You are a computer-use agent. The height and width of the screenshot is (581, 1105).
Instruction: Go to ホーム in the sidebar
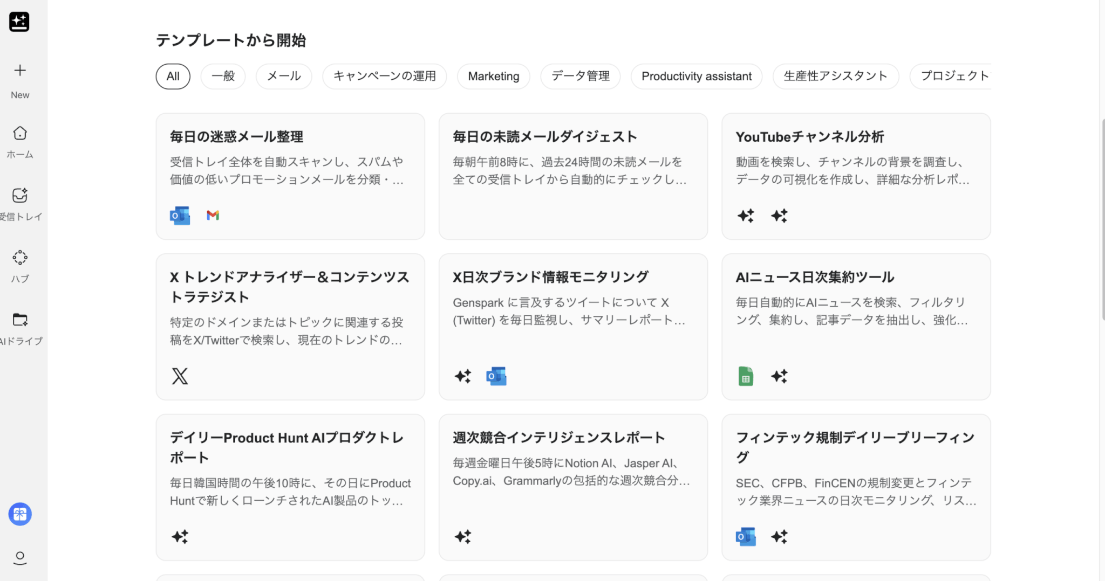(20, 133)
